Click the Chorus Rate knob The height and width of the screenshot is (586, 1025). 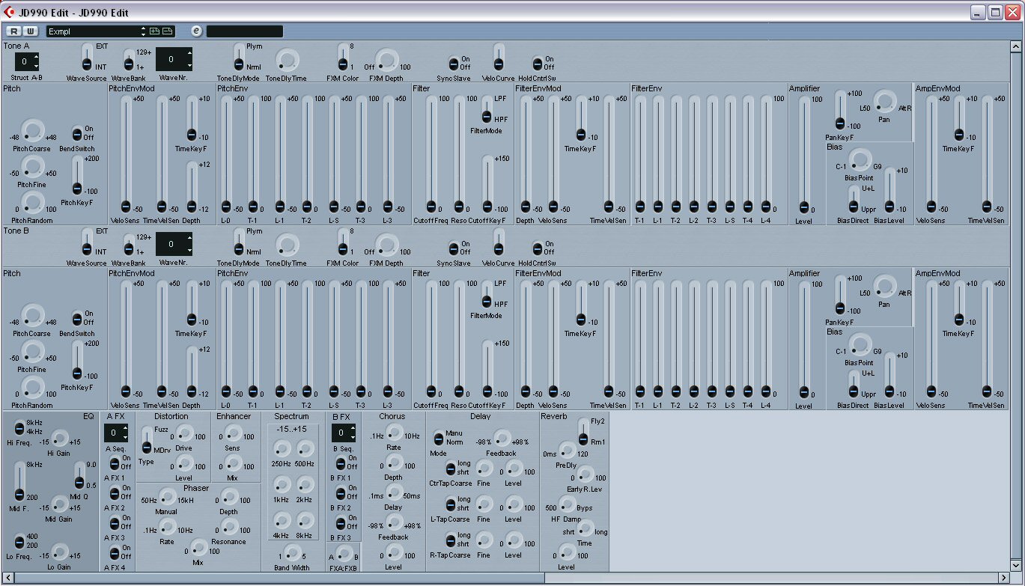[393, 436]
